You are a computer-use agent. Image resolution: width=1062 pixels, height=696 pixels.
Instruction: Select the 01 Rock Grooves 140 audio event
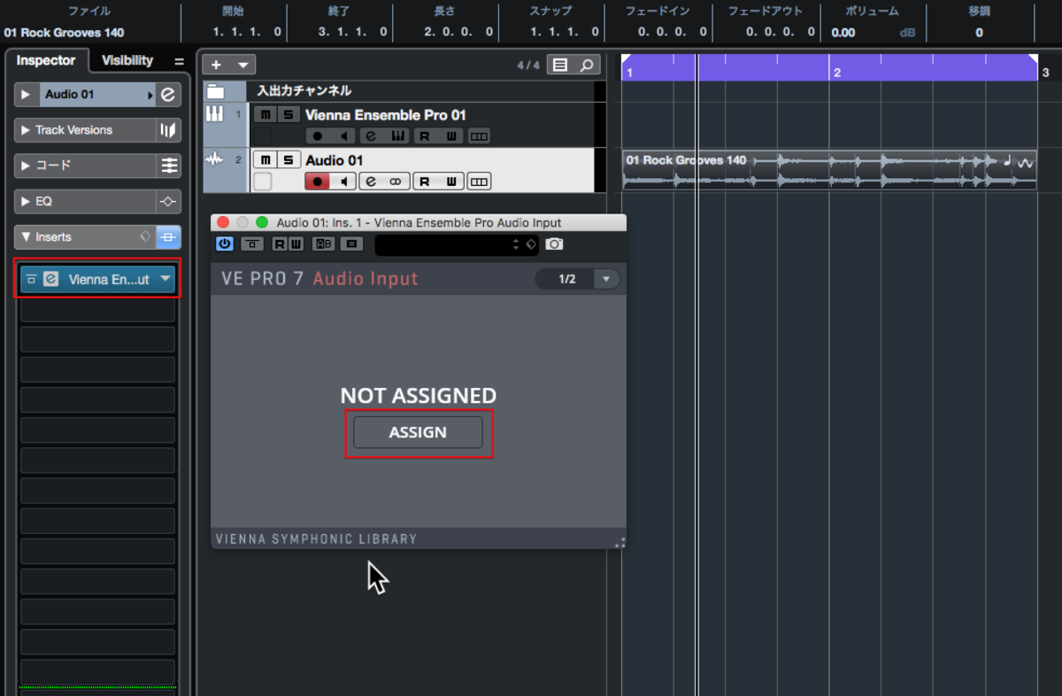(829, 169)
